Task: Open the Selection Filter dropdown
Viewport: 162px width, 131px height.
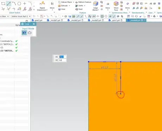Action: pyautogui.click(x=5, y=16)
